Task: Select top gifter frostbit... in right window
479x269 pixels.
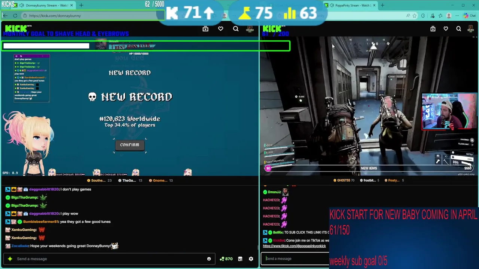Action: 369,180
